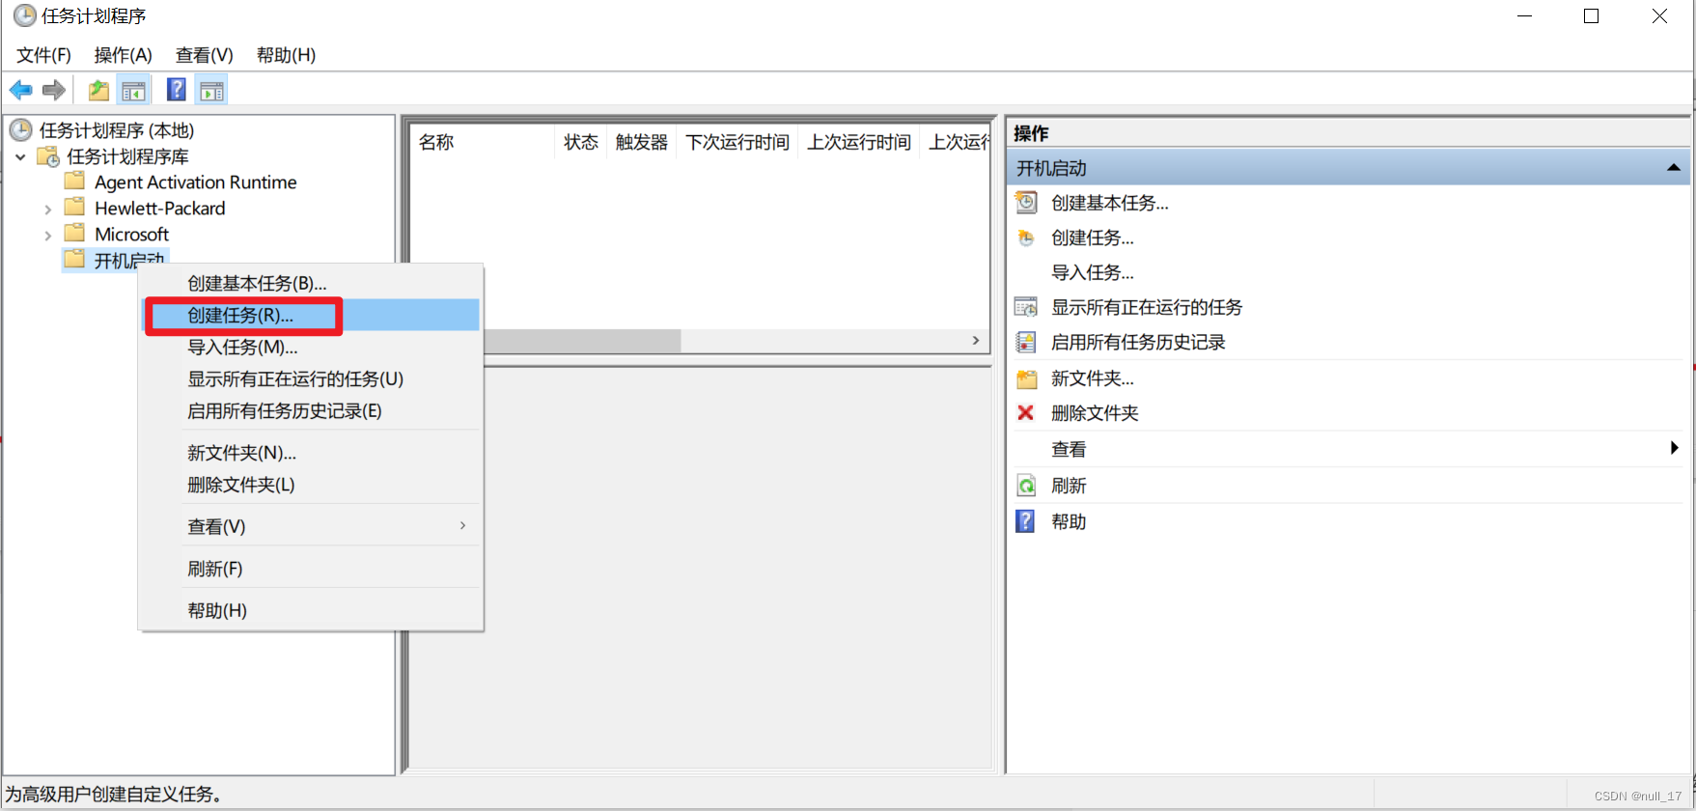The height and width of the screenshot is (811, 1696).
Task: Click the 启用所有任务历史记录 icon in Actions pane
Action: (1026, 342)
